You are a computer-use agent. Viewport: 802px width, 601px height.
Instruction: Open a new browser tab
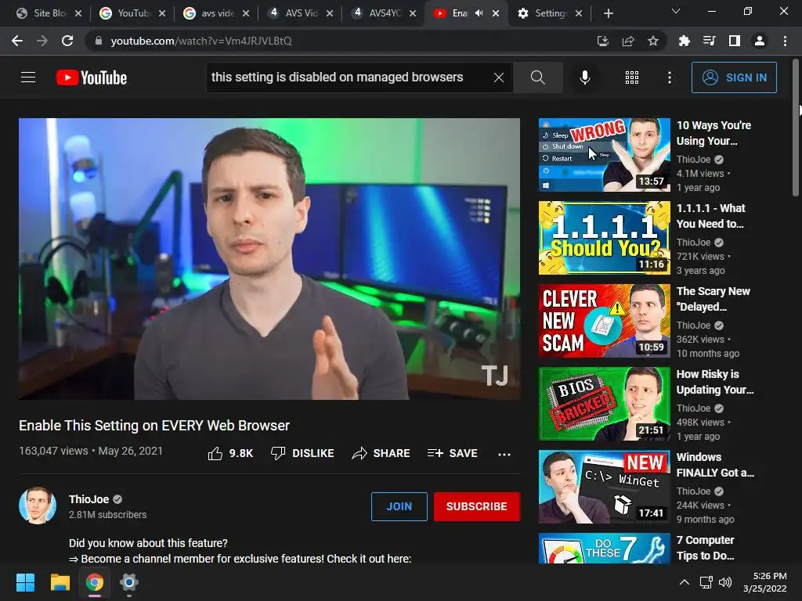608,13
